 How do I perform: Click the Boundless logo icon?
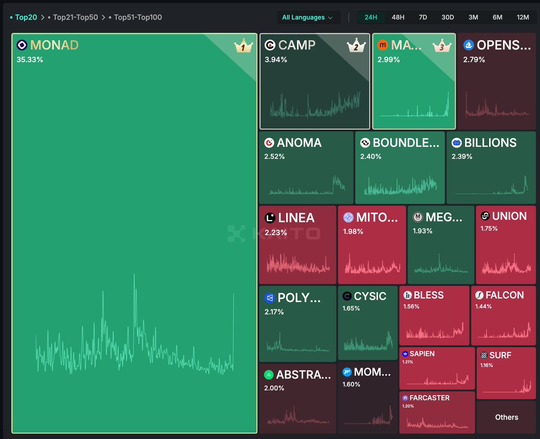[x=365, y=143]
